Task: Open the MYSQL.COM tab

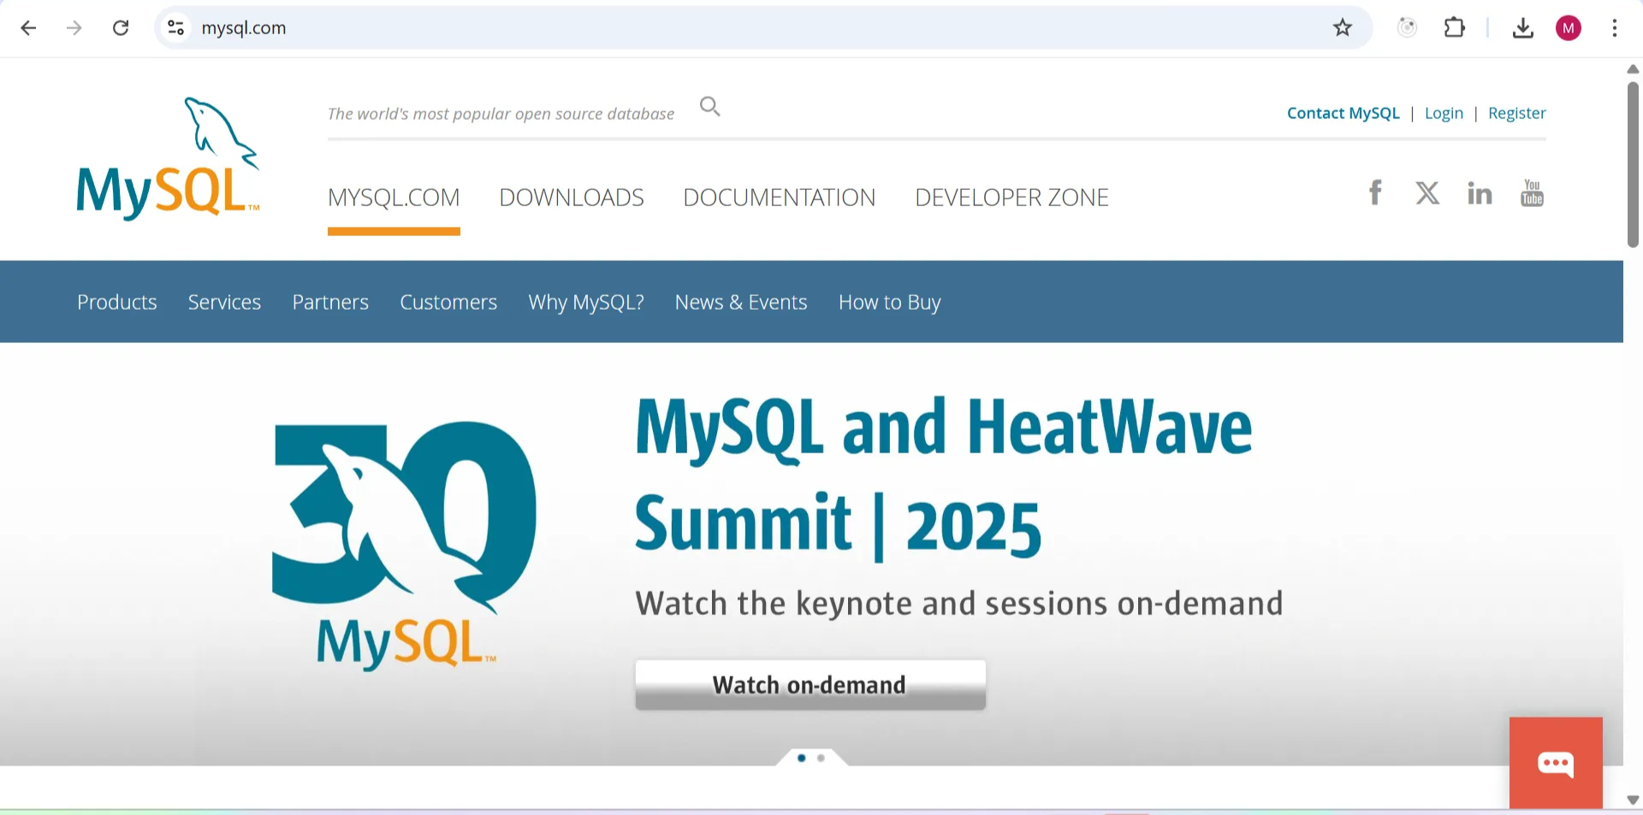Action: tap(394, 198)
